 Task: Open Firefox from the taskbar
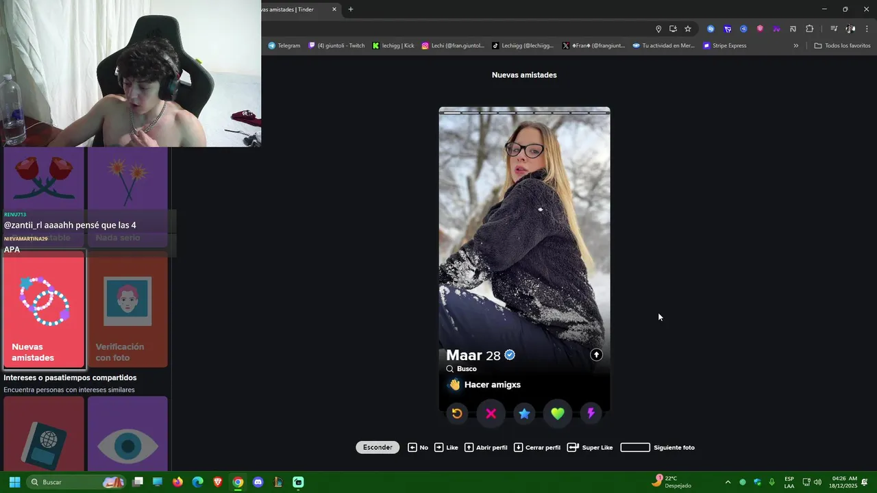[177, 482]
